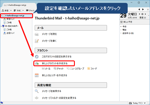
Task: Click メッセージを検索する link
Action: point(51,91)
